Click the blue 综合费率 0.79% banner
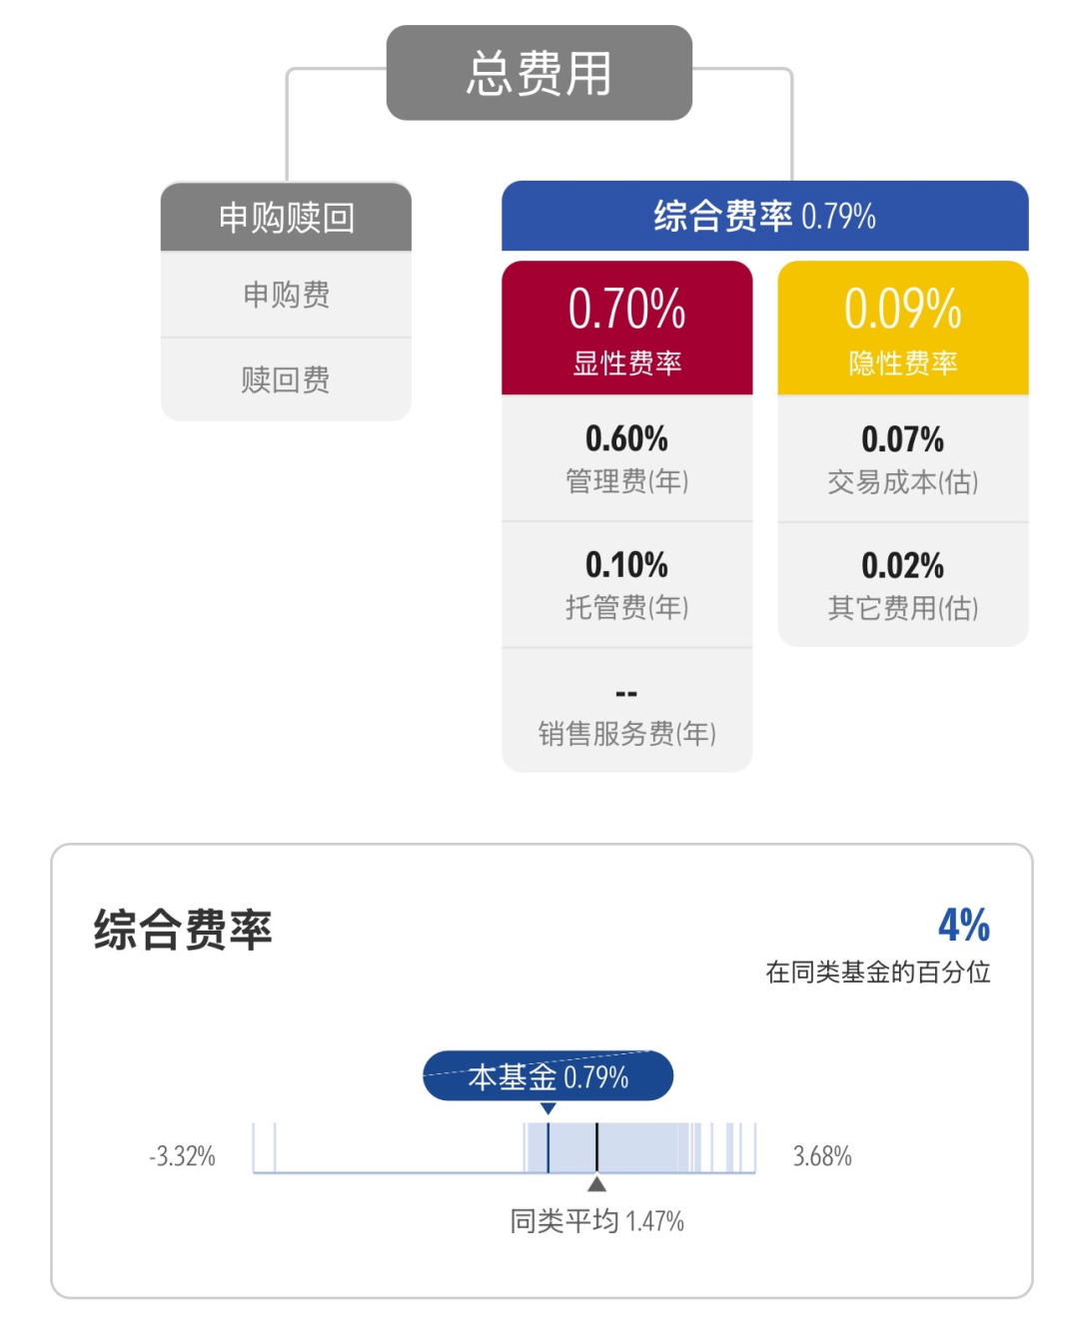This screenshot has height=1321, width=1079. click(764, 216)
